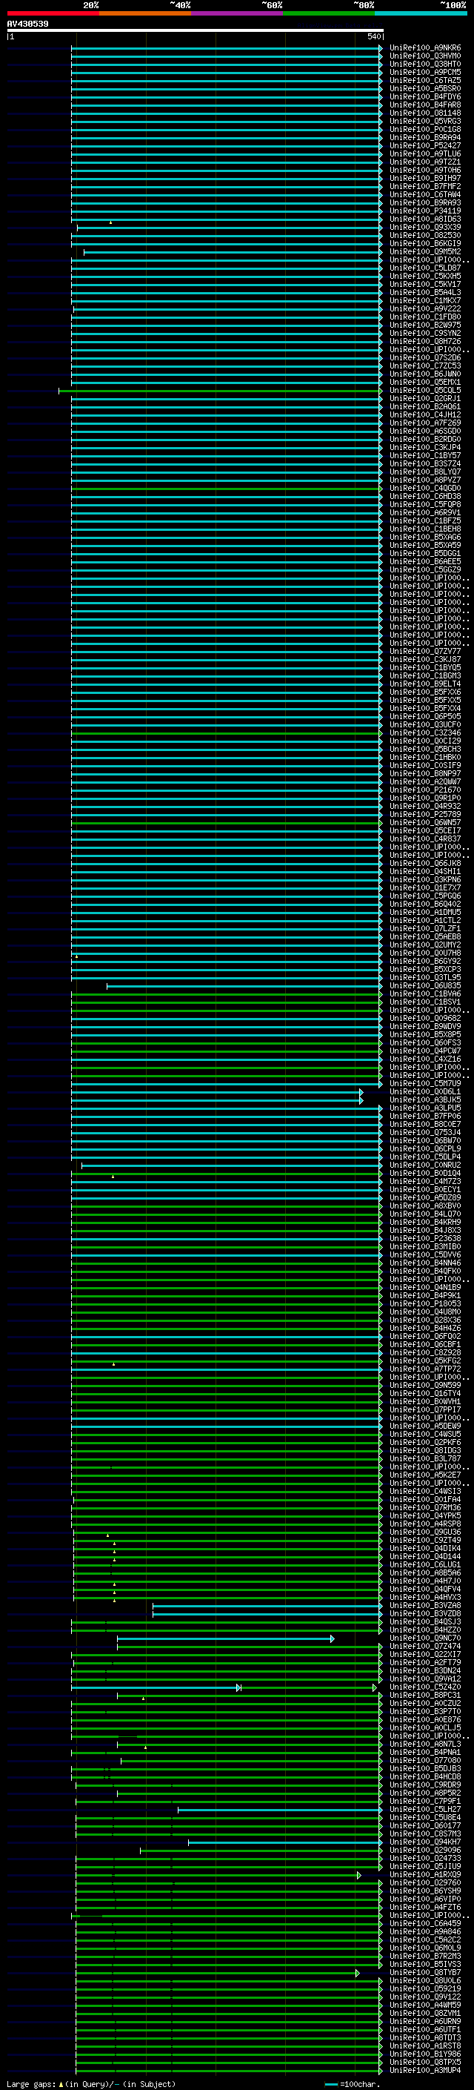Click UniRef100_A3BJK5 entry
Viewport: 474px width, 2090px height.
coord(425,1099)
